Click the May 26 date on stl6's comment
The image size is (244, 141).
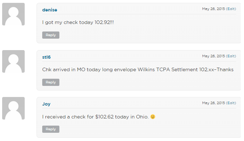click(x=214, y=56)
